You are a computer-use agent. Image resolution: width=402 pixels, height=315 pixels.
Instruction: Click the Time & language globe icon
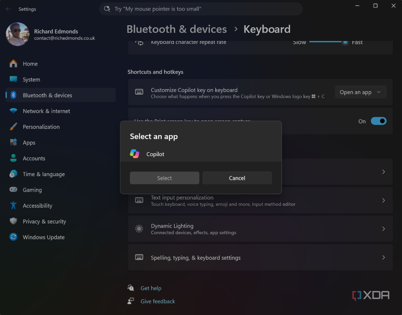pyautogui.click(x=13, y=174)
